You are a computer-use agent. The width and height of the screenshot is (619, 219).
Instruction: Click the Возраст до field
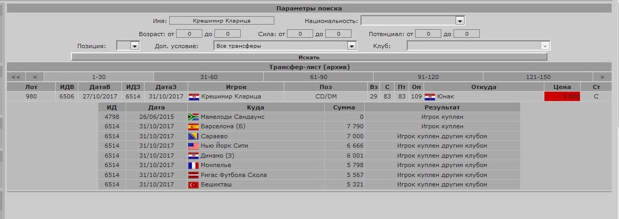click(x=228, y=34)
